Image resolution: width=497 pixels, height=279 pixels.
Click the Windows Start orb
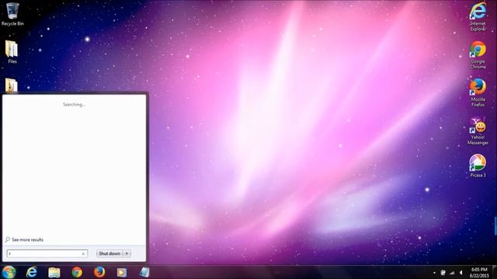click(9, 272)
